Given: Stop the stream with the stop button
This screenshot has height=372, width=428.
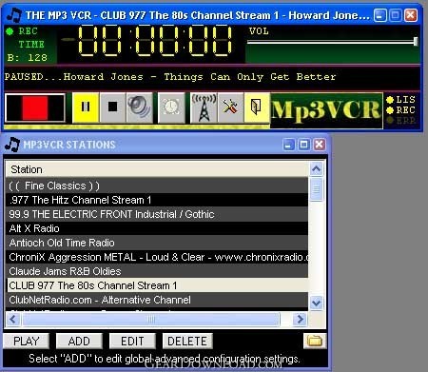Looking at the screenshot, I should 112,108.
